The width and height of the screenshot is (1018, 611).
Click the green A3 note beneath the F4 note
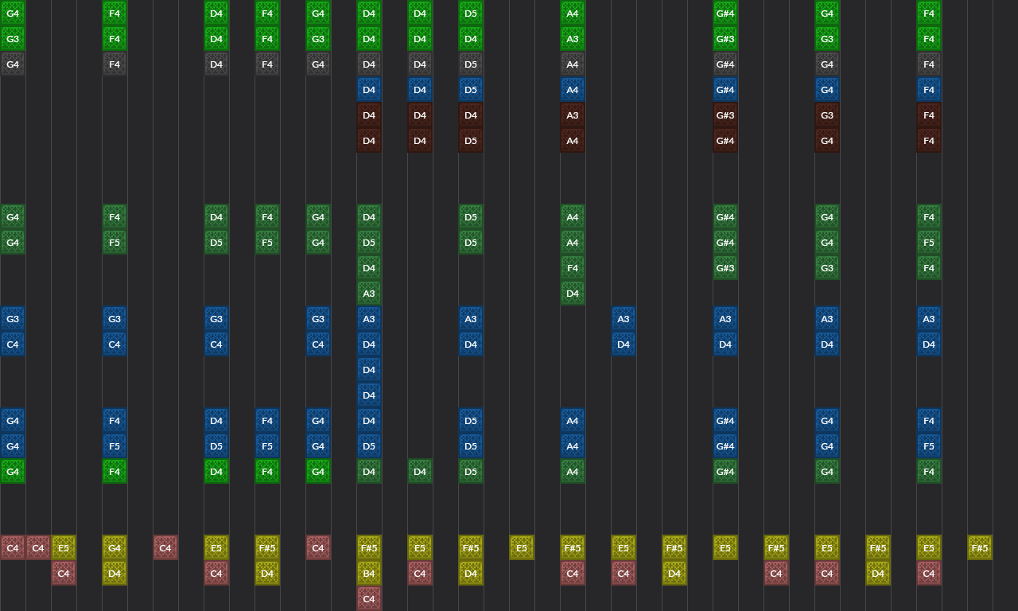point(369,294)
